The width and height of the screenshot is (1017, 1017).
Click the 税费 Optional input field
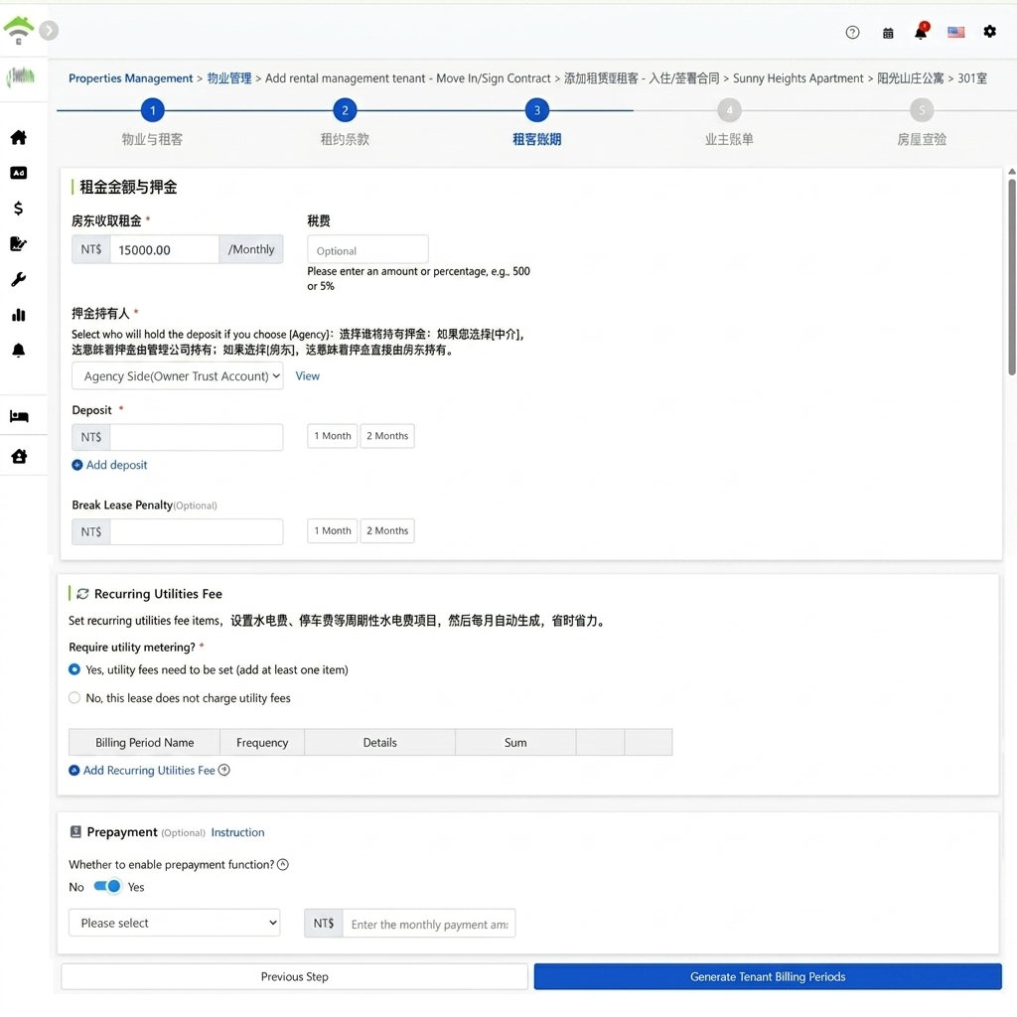(367, 249)
